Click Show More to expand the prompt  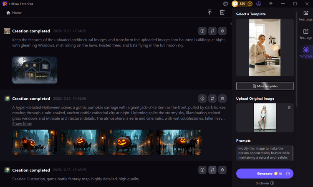(x=22, y=123)
